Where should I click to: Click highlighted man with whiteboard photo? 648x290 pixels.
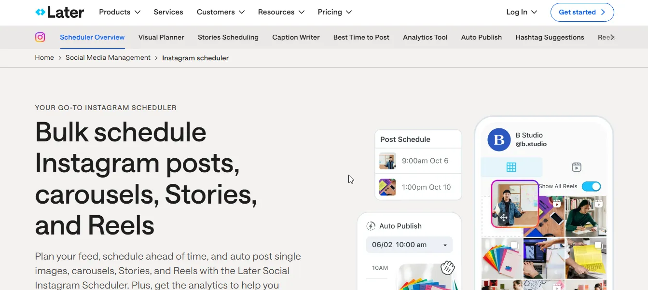(x=515, y=204)
